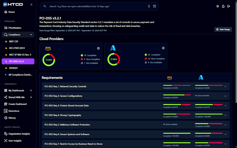This screenshot has width=237, height=148.
Task: Open the calendar icon in search bar
Action: (154, 6)
